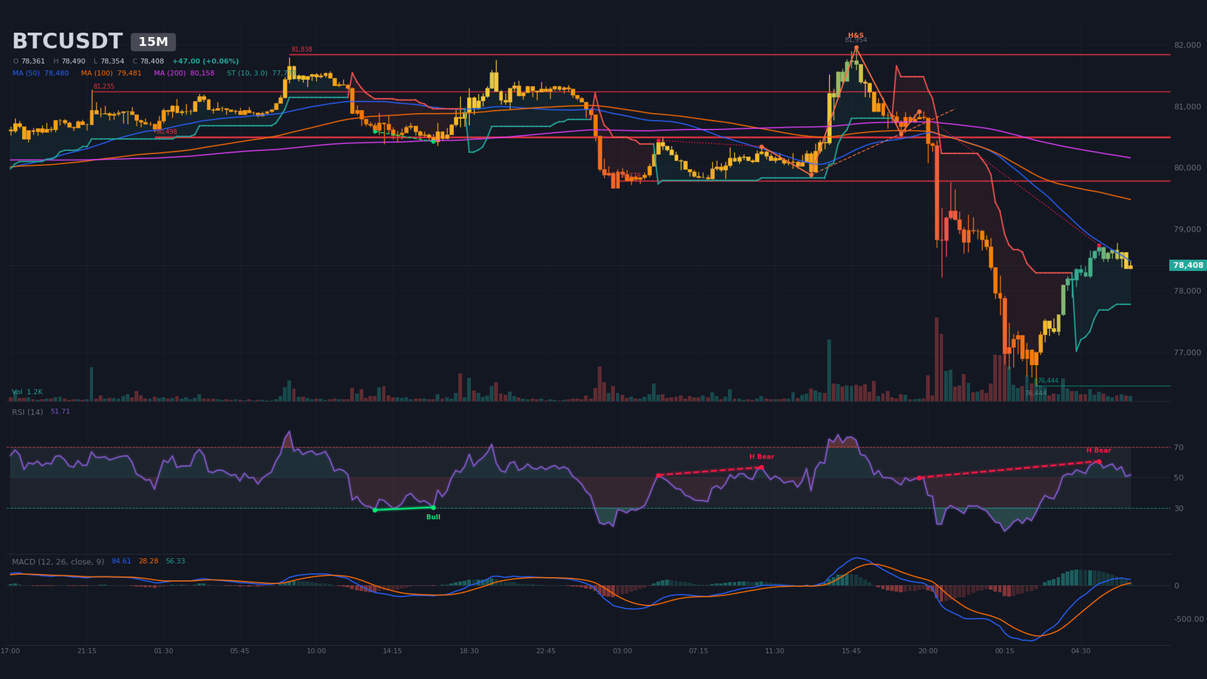Click the 77,000 price axis label
This screenshot has height=679, width=1207.
coord(1187,352)
